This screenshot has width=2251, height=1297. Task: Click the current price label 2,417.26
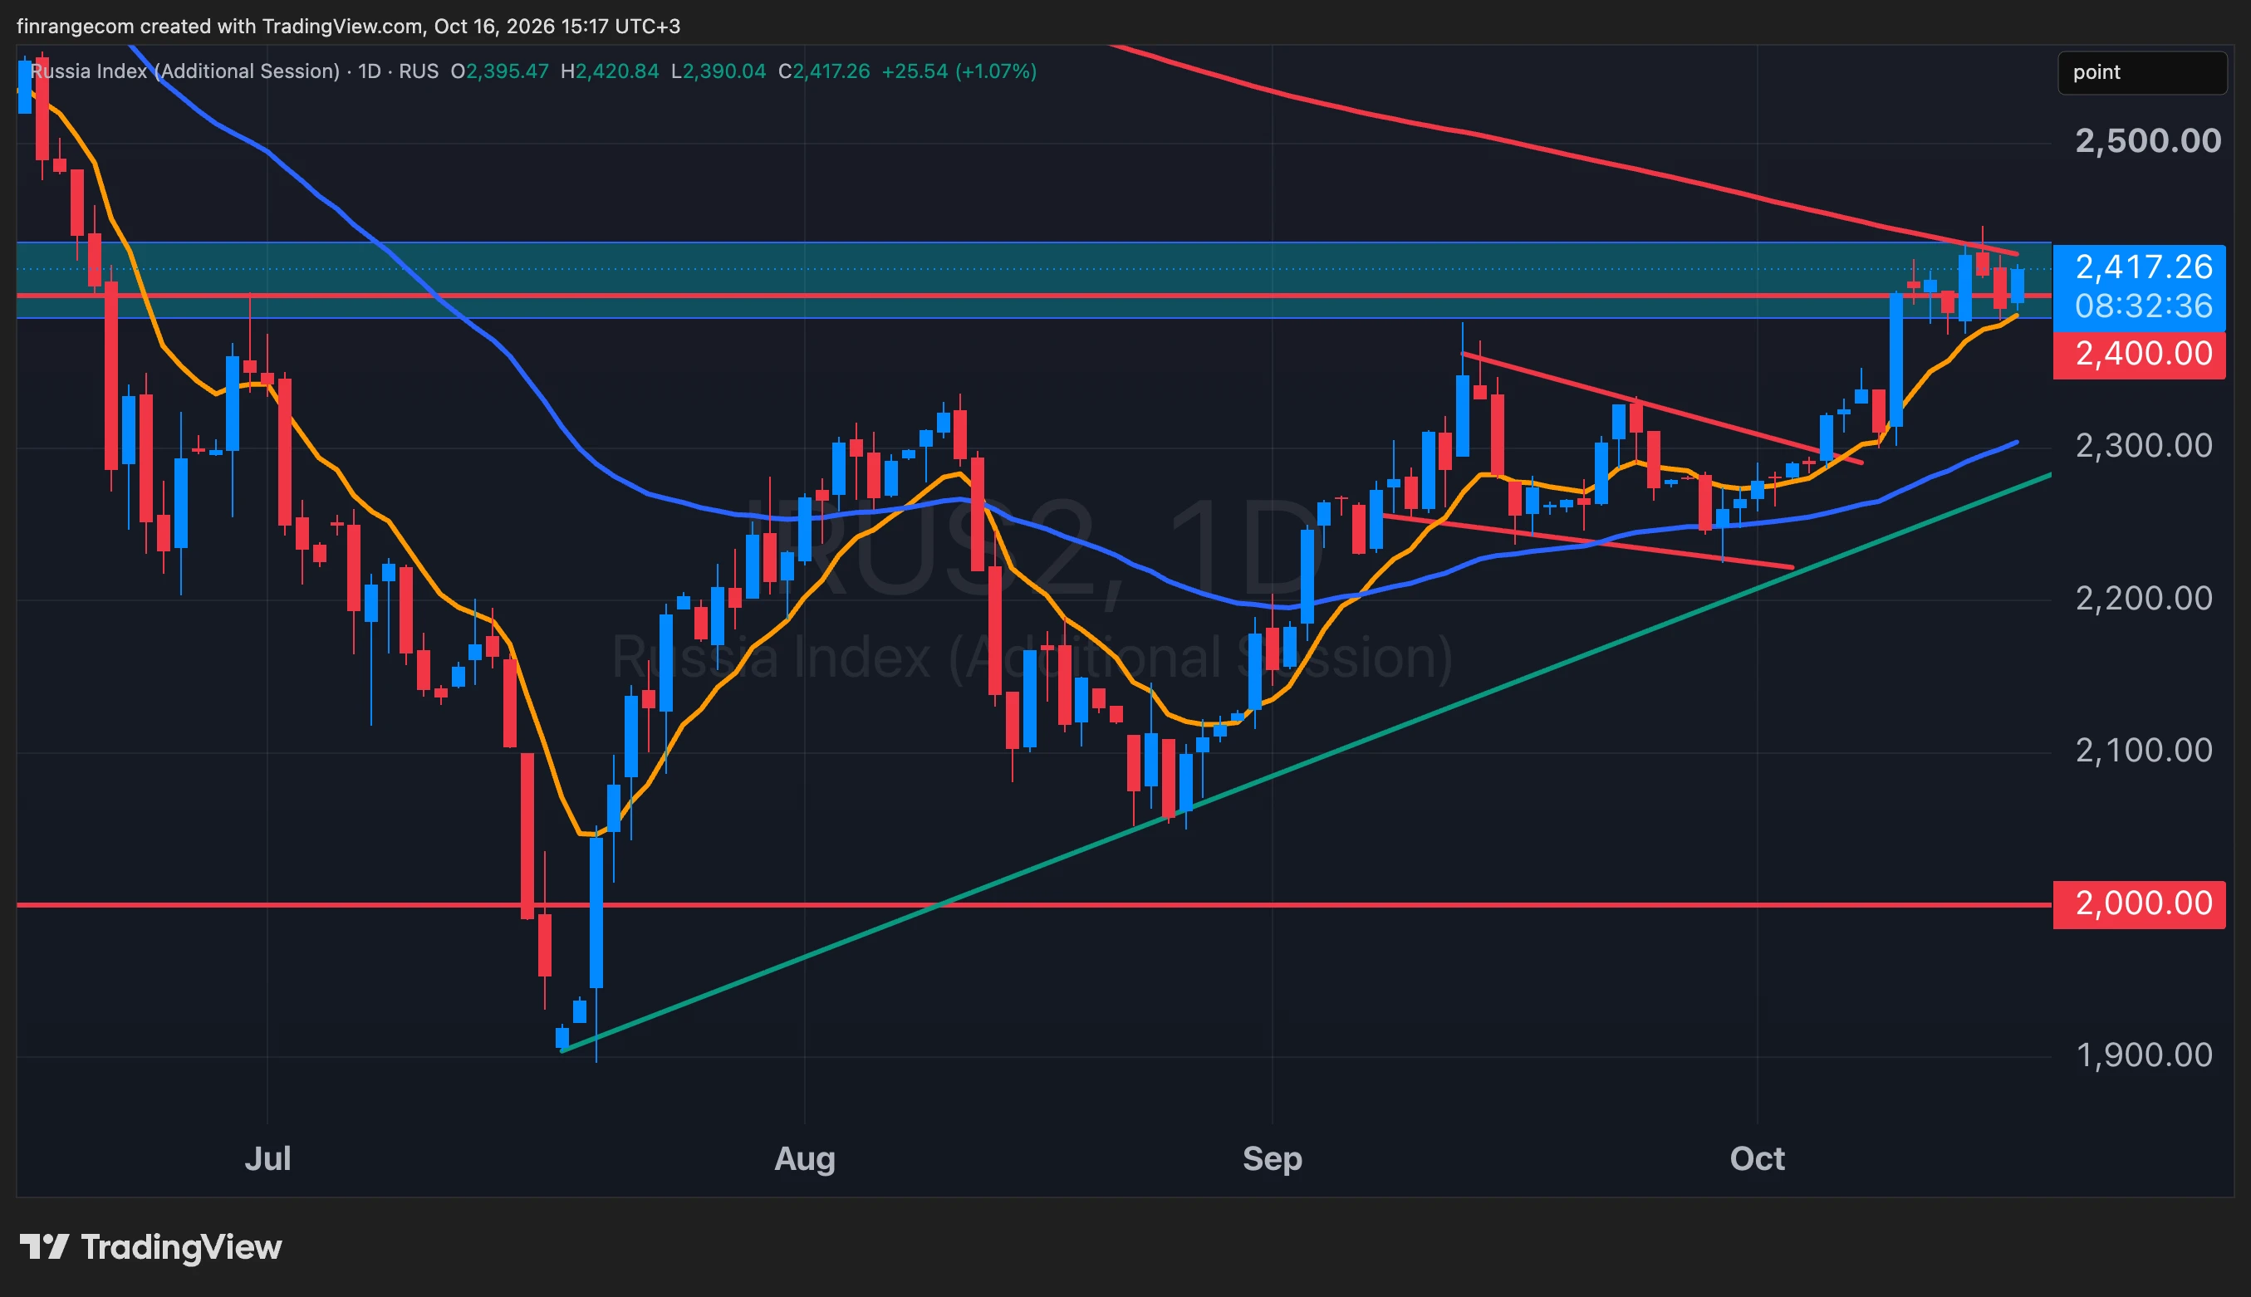pos(2143,267)
